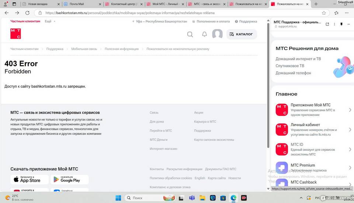Add page to favorites with star icon
This screenshot has width=354, height=203.
click(324, 13)
